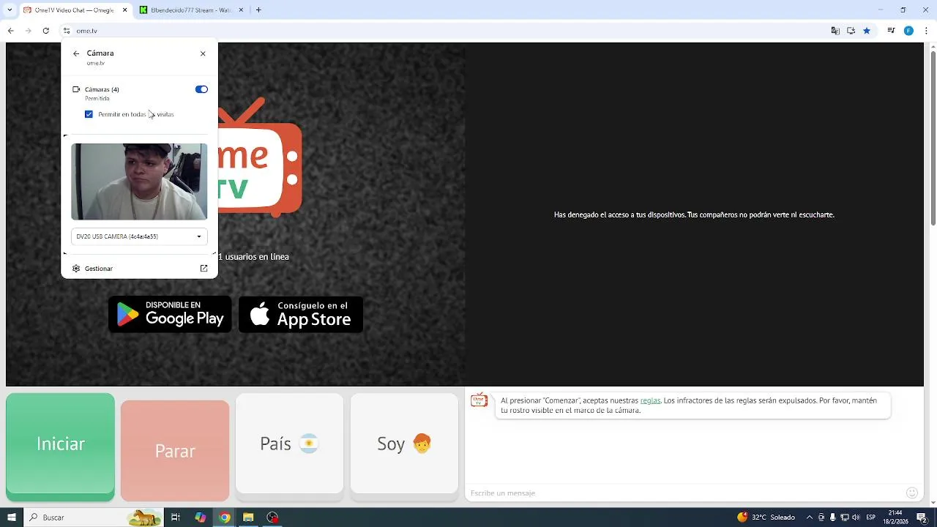Click the OmeTV logo
The width and height of the screenshot is (937, 527).
[260, 157]
